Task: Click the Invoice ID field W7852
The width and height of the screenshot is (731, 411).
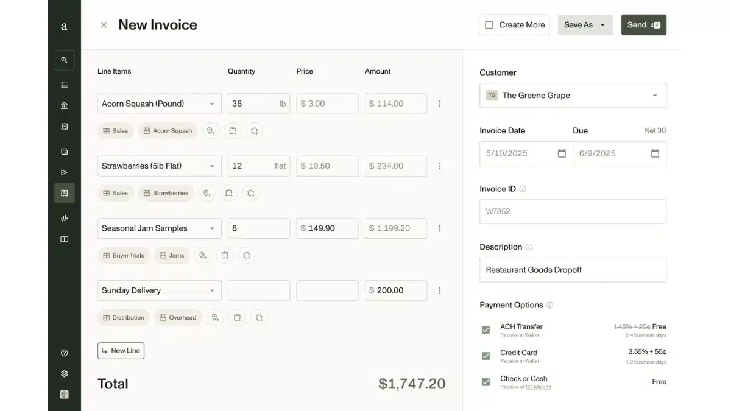Action: click(x=573, y=212)
